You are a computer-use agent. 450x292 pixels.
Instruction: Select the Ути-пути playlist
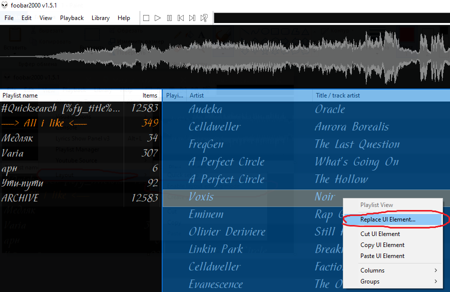[x=80, y=183]
